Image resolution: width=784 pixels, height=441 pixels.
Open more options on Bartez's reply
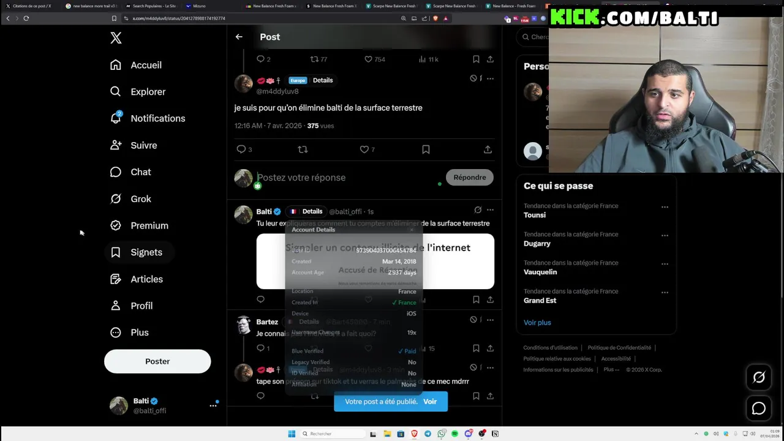490,320
